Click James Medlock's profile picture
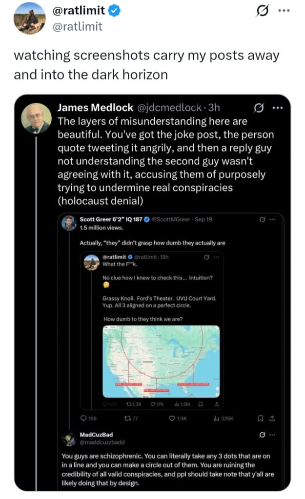The width and height of the screenshot is (305, 499). (x=37, y=118)
